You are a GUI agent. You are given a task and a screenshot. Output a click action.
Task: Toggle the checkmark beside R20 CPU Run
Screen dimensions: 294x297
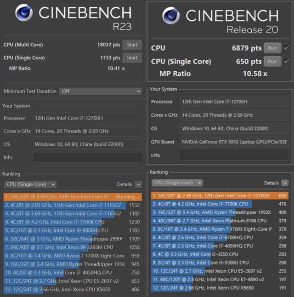pyautogui.click(x=286, y=48)
